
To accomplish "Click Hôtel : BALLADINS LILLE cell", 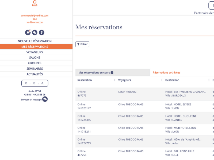I will point(180,151).
